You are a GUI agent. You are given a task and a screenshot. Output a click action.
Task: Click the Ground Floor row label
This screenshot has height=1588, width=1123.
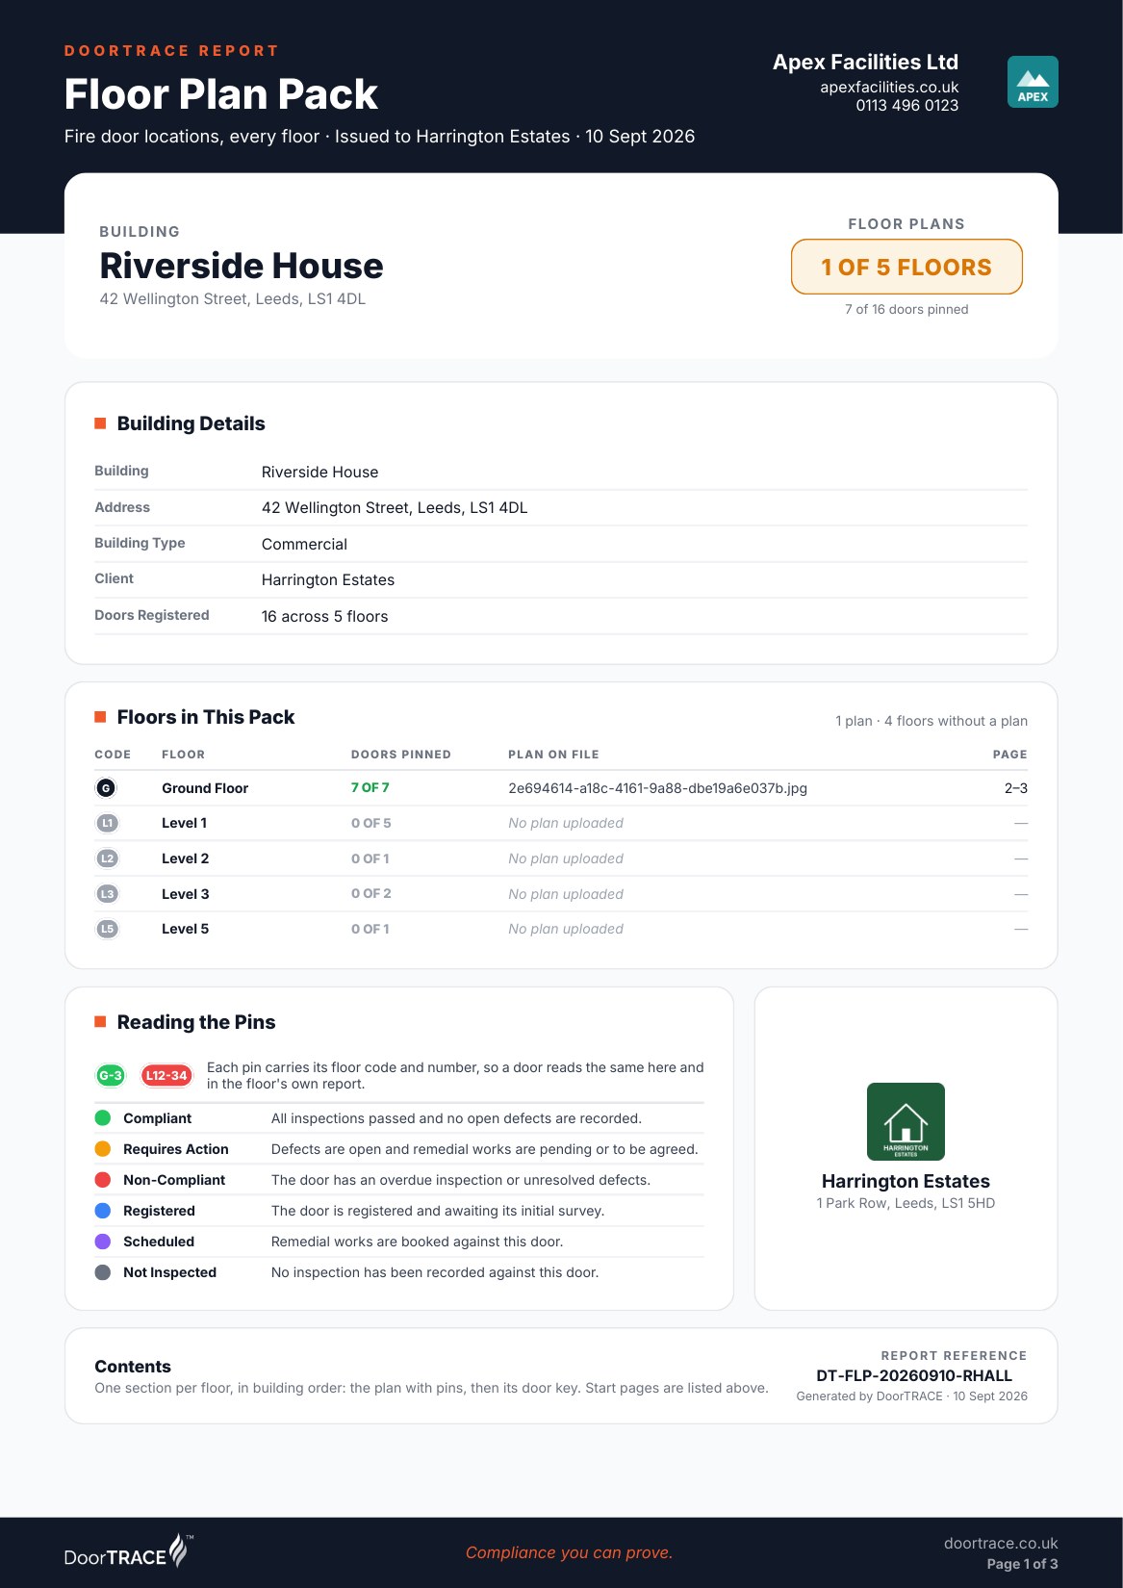pos(205,788)
